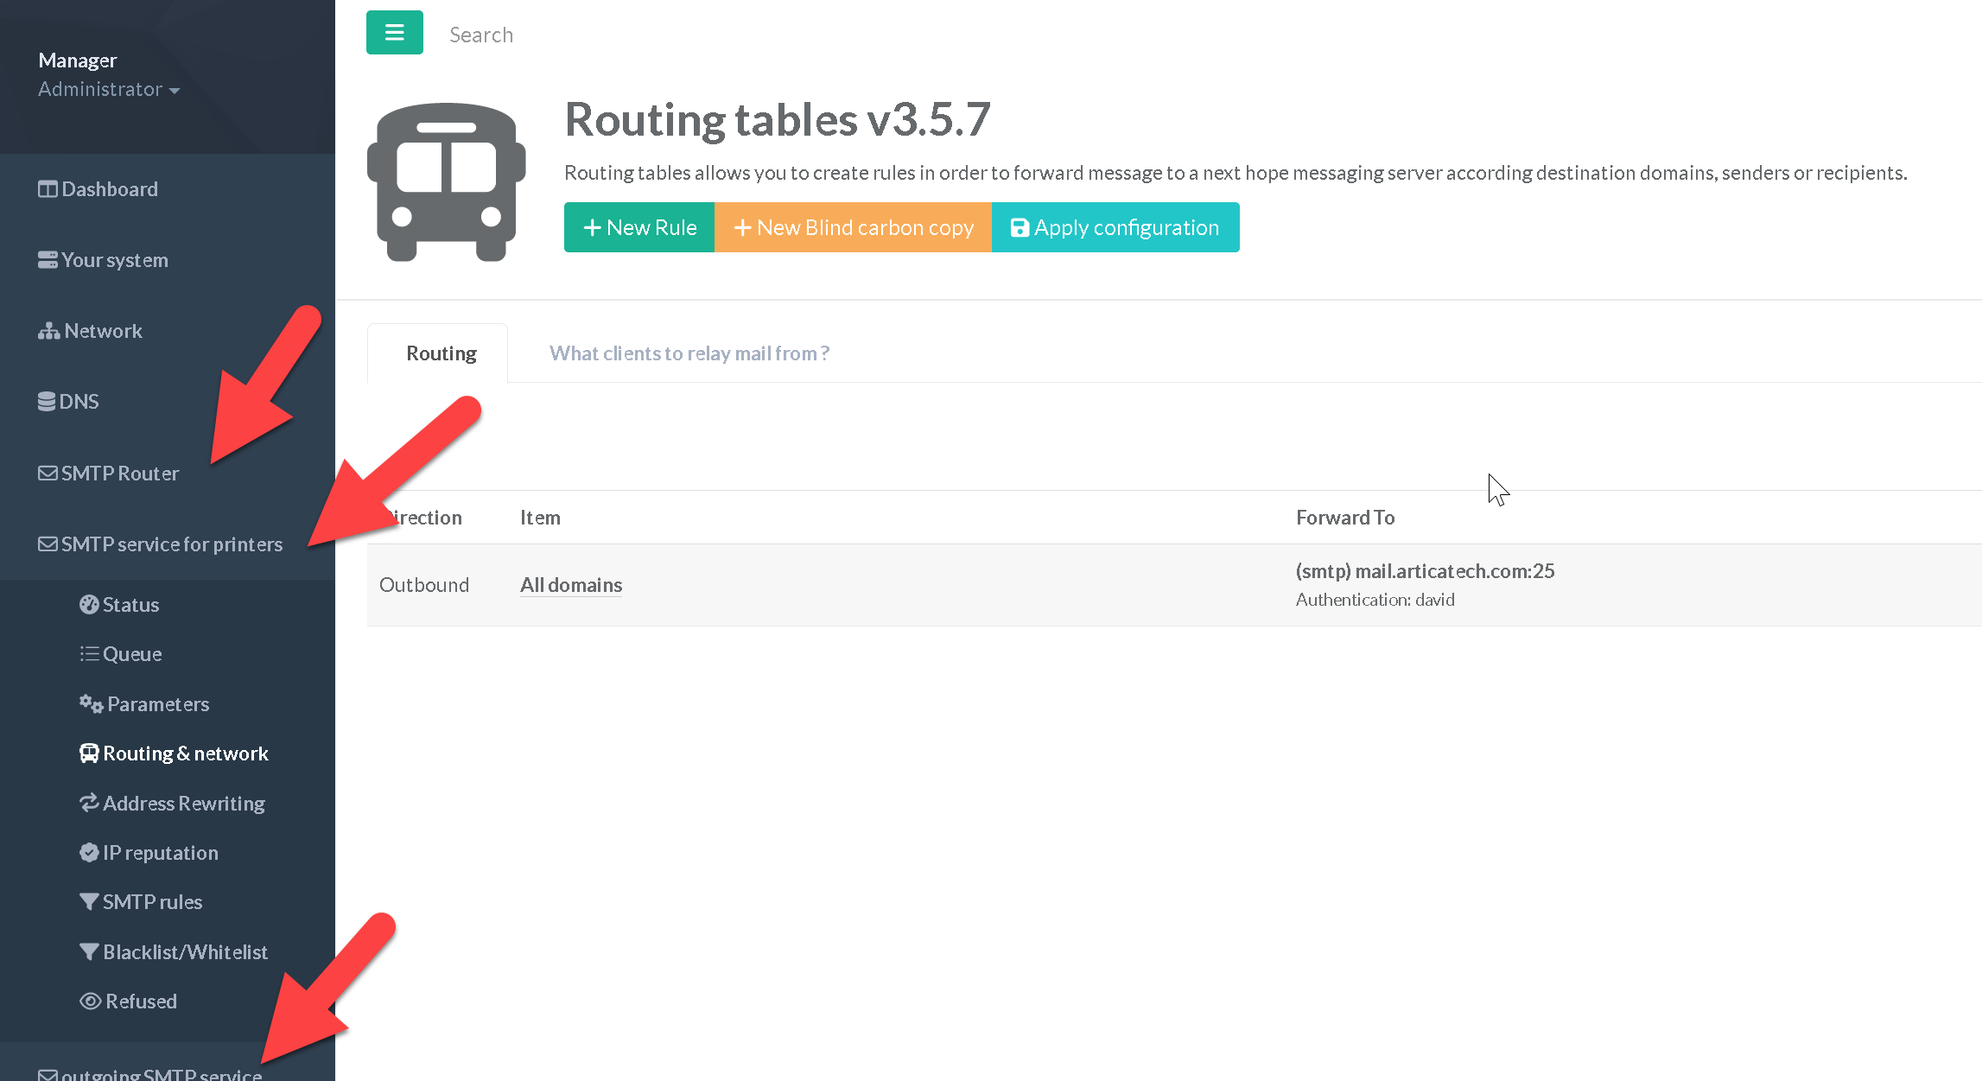Select the Routing tab
Viewport: 1982px width, 1081px height.
click(x=441, y=353)
